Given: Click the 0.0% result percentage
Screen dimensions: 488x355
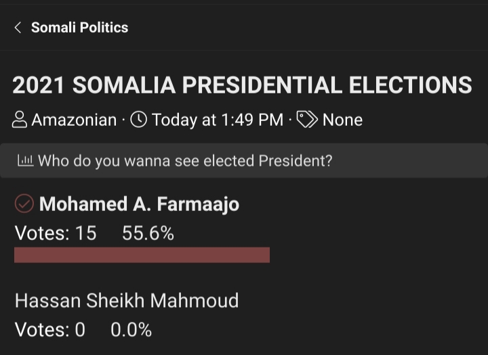Looking at the screenshot, I should [131, 329].
